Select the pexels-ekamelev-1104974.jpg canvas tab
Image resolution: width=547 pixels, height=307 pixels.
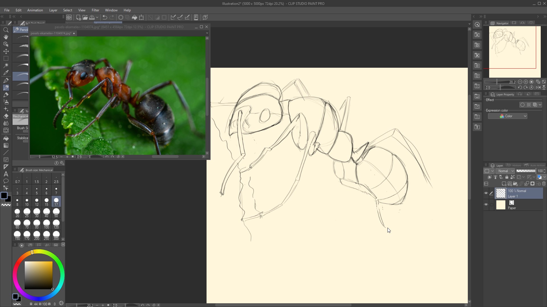(53, 33)
